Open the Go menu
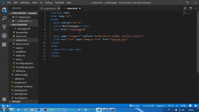Viewport: 199px width, 112px height. pos(41,2)
